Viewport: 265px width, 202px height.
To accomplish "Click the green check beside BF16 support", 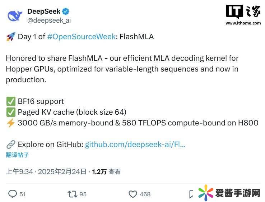I will [10, 101].
